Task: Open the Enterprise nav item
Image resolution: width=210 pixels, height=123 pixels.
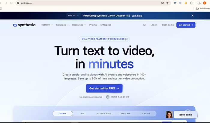Action: [x=106, y=25]
